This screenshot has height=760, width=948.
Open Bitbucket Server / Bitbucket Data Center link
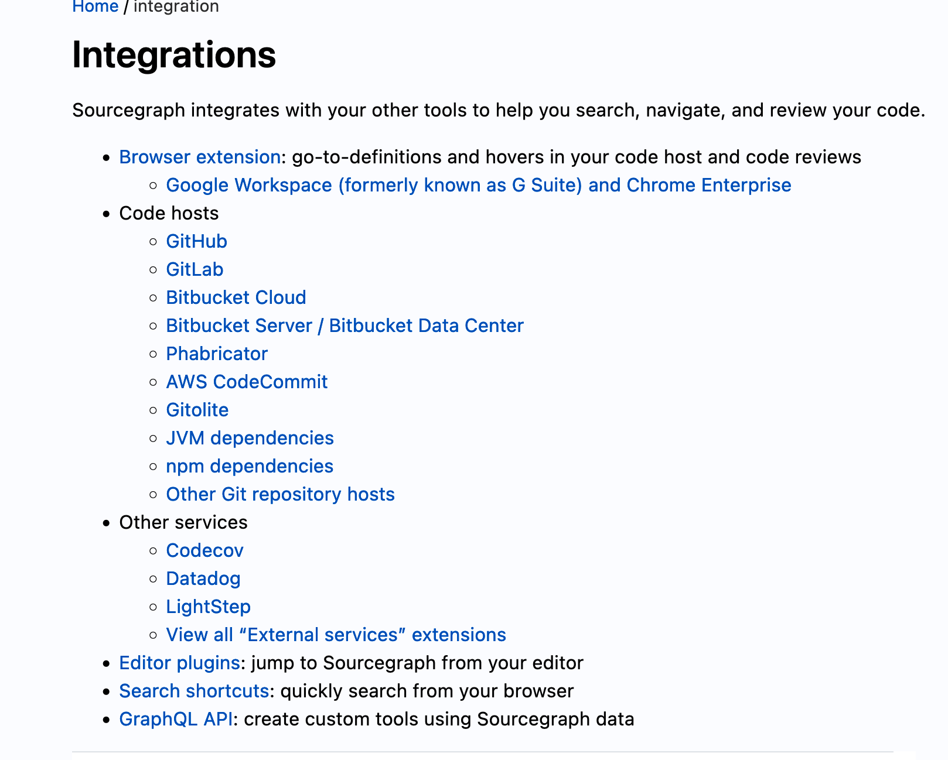345,326
